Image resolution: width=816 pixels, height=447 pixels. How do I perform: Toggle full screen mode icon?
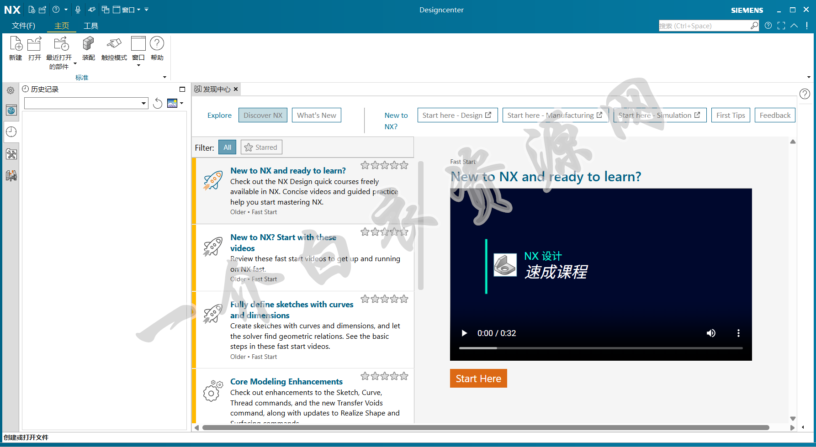point(781,26)
